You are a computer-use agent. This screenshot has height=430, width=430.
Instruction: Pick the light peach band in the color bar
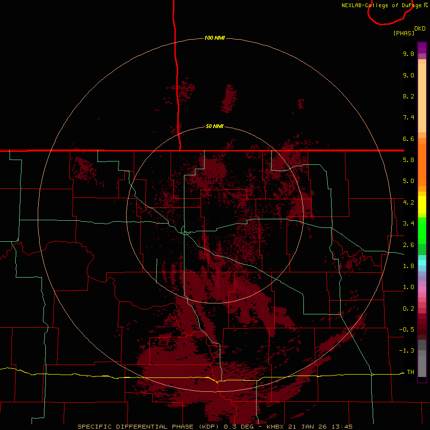coord(422,98)
